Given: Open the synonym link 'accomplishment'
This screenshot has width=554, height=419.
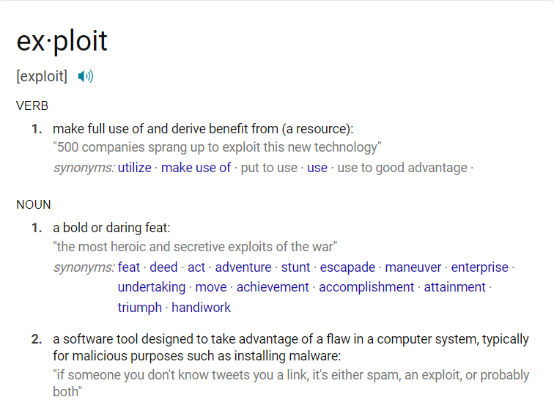Looking at the screenshot, I should point(366,287).
